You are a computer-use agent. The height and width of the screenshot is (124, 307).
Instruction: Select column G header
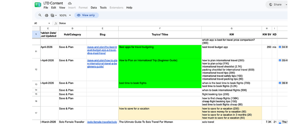click(232, 28)
